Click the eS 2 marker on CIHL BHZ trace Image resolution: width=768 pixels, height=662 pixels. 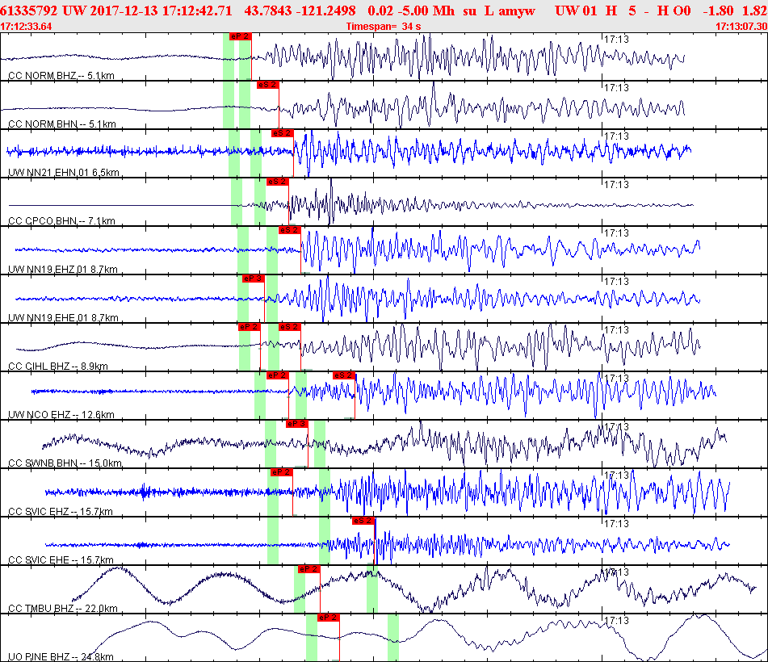[x=289, y=327]
